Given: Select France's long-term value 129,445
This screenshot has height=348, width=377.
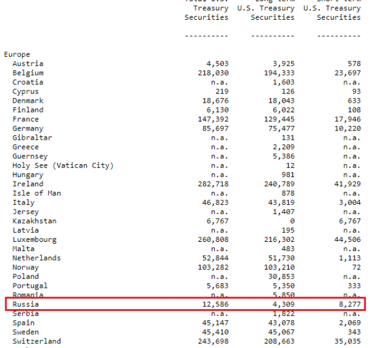Looking at the screenshot, I should tap(278, 119).
